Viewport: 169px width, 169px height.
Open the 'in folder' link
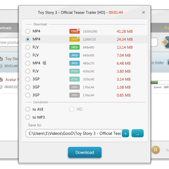157,62
